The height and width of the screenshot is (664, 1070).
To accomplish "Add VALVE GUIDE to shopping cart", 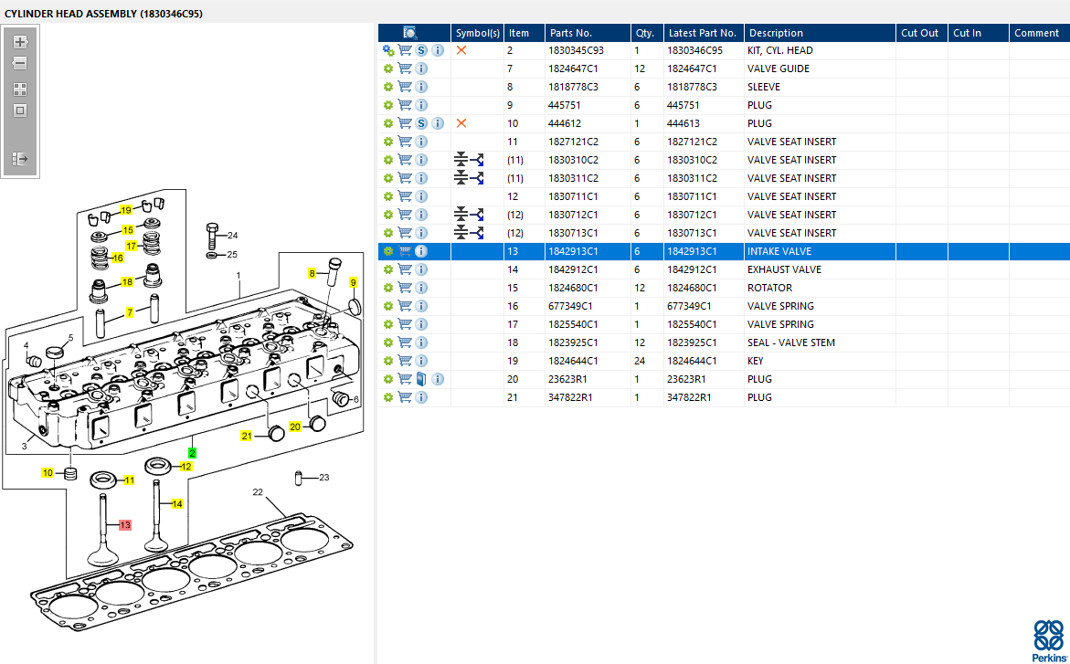I will pos(405,69).
